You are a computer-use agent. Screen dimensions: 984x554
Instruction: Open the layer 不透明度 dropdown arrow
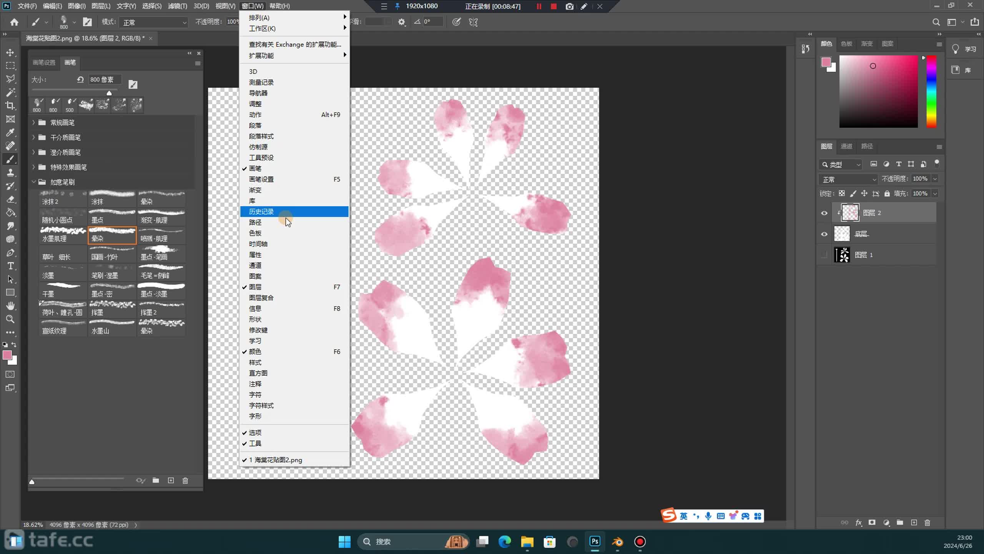pos(935,179)
